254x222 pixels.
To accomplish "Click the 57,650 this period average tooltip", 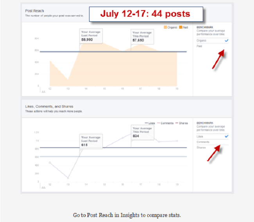I will click(142, 37).
